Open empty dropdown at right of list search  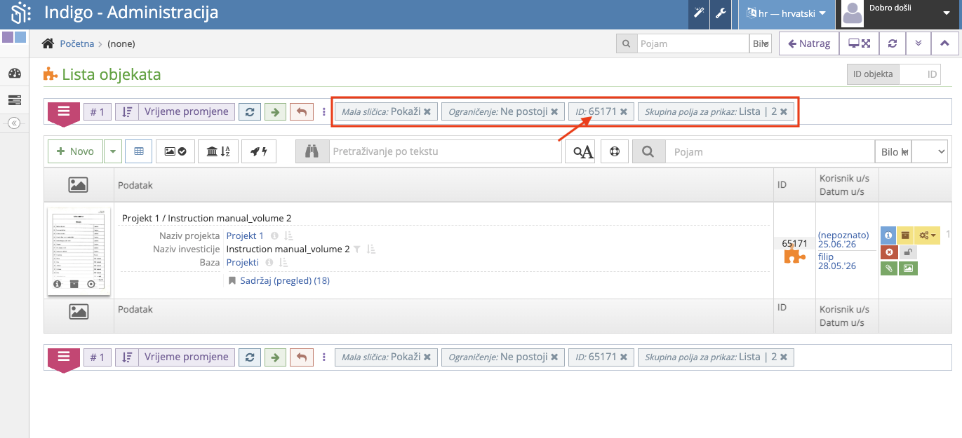(930, 152)
